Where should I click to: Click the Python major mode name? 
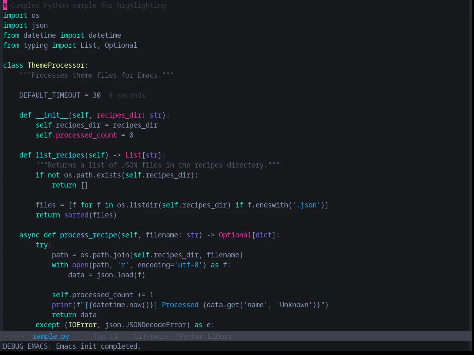pyautogui.click(x=191, y=336)
